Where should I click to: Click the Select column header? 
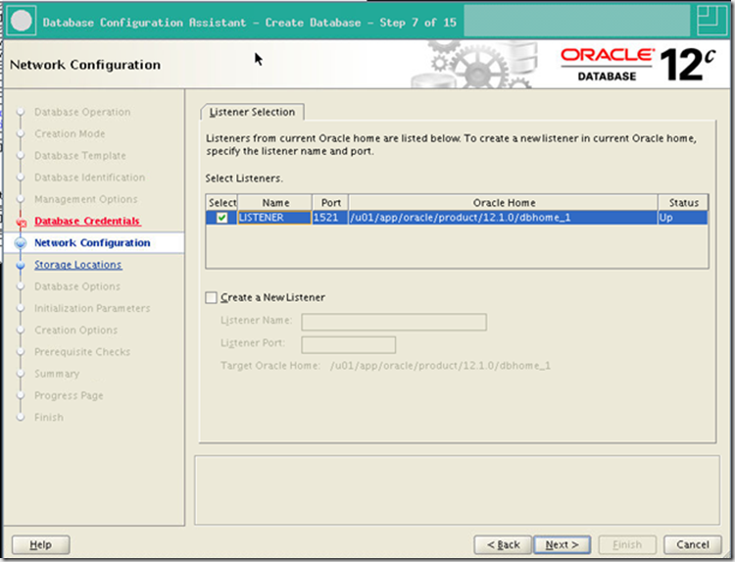(x=222, y=203)
